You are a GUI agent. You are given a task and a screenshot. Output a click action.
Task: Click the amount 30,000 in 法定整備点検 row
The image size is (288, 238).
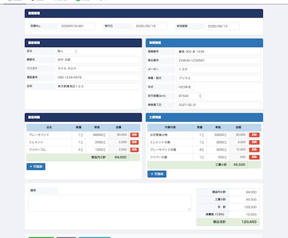click(240, 135)
